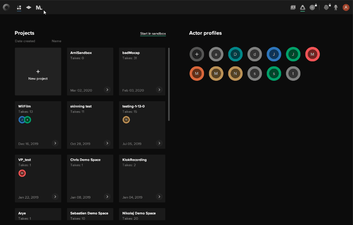Screen dimensions: 353x225
Task: Sort projects by Date created
Action: (25, 41)
